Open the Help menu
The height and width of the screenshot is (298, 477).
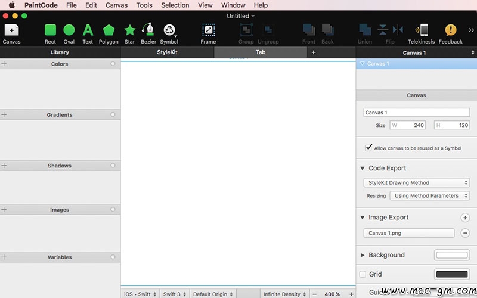click(261, 5)
